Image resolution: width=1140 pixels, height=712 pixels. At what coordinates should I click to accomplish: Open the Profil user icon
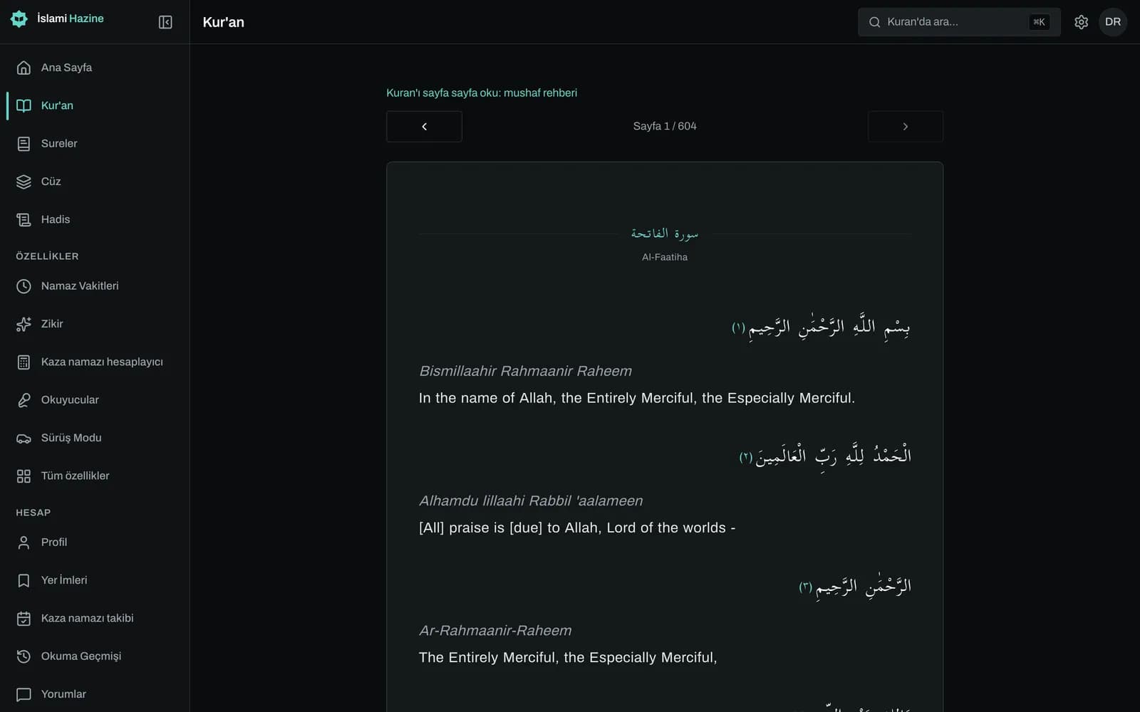[x=24, y=543]
